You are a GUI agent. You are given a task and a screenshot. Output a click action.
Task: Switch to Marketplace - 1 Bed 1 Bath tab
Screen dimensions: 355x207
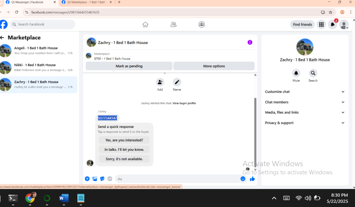(86, 2)
